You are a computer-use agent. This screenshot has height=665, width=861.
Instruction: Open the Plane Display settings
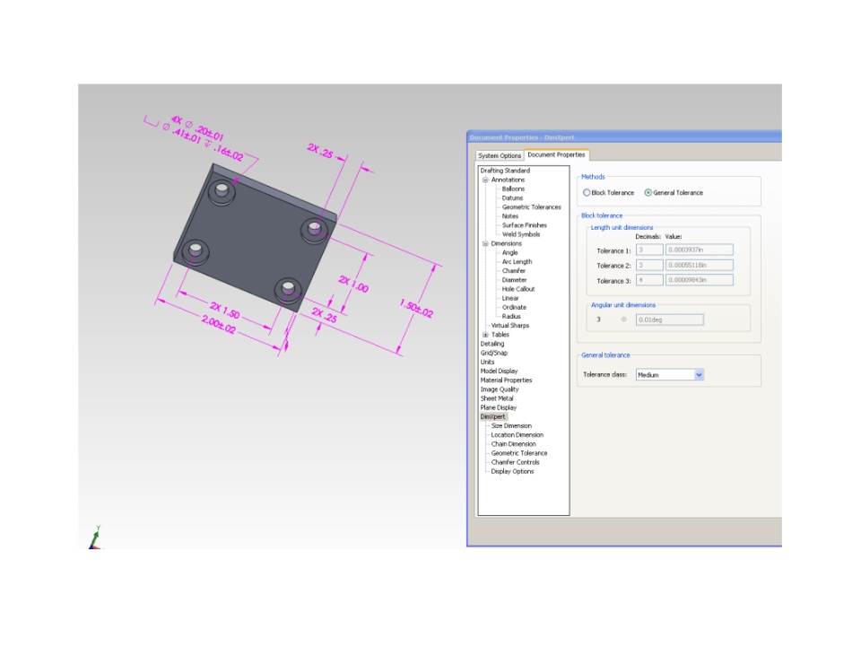tap(499, 407)
